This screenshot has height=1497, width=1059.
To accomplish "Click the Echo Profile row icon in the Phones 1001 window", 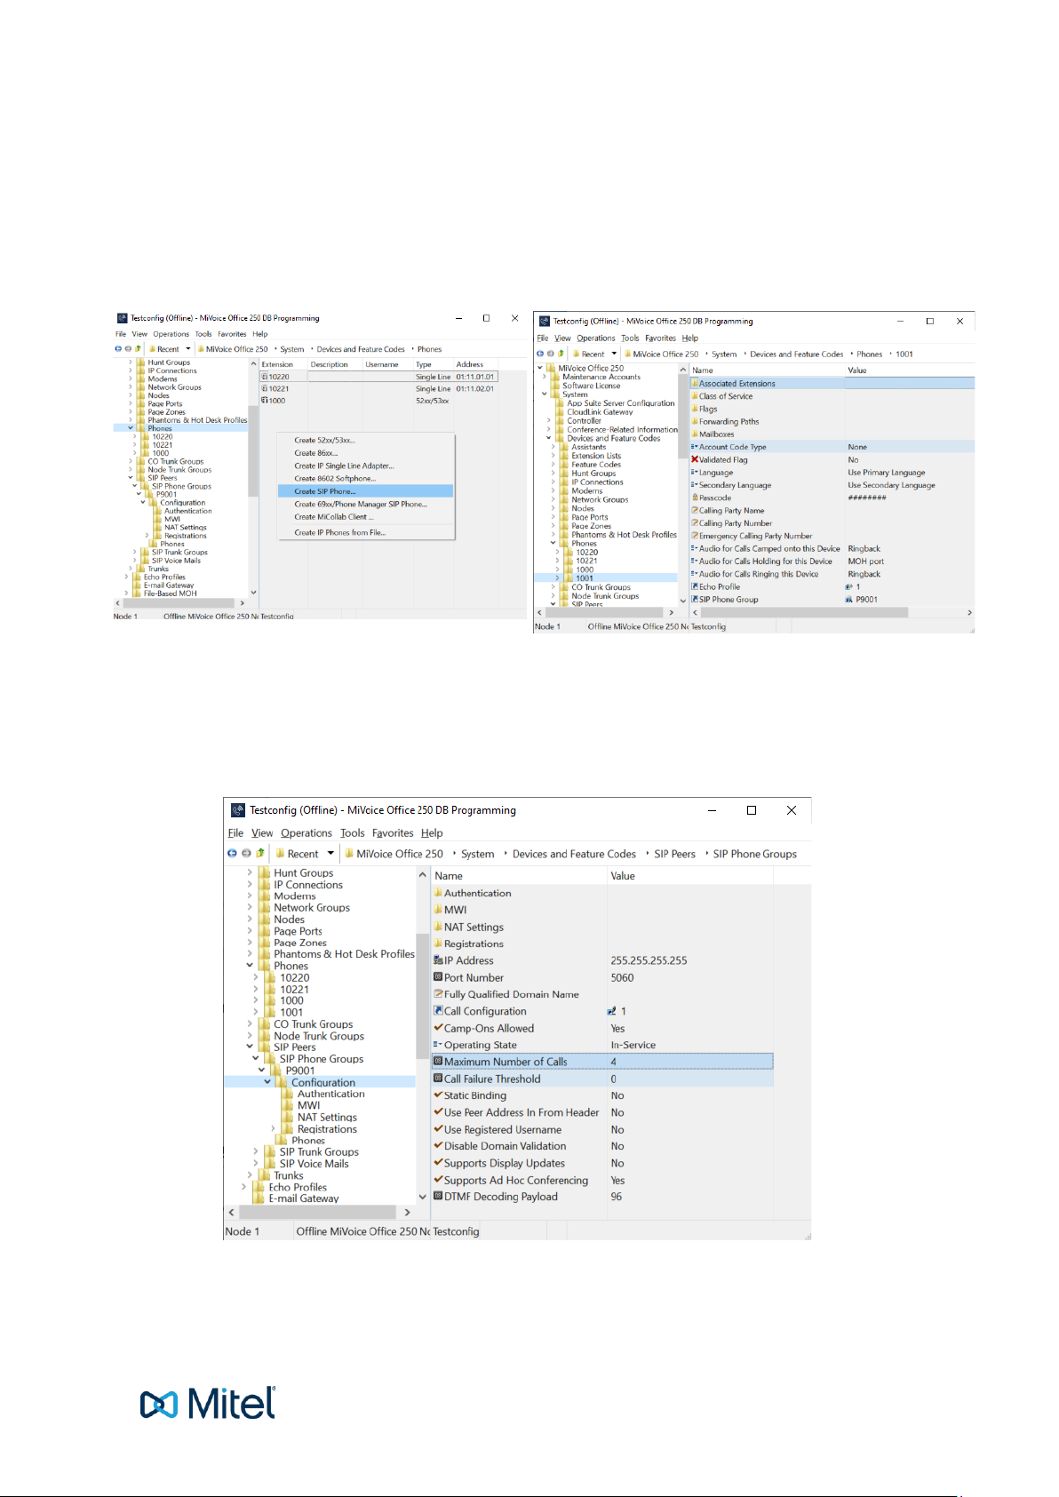I will pyautogui.click(x=695, y=586).
